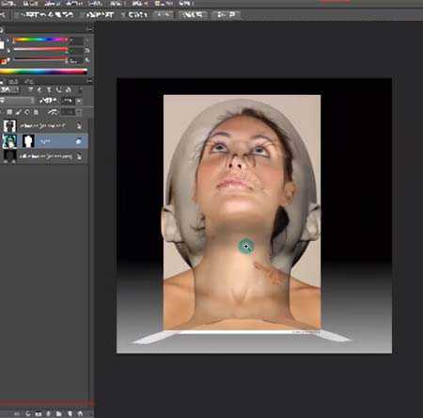Click the bottom layer's name text
Image resolution: width=423 pixels, height=418 pixels.
[x=46, y=156]
